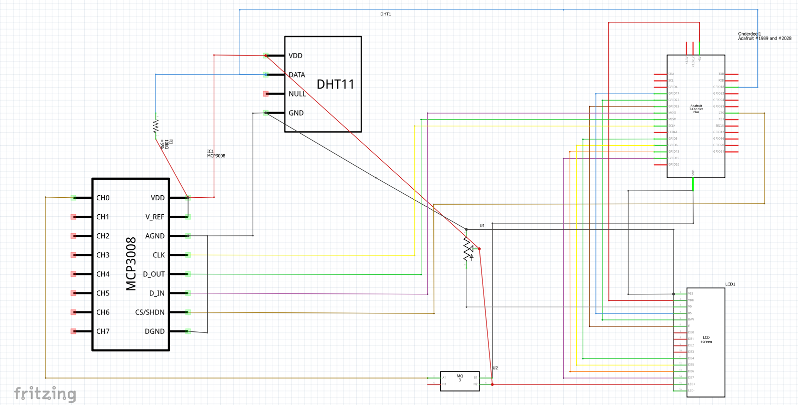Click the DHT11 sensor name text
This screenshot has height=405, width=798.
(x=335, y=85)
